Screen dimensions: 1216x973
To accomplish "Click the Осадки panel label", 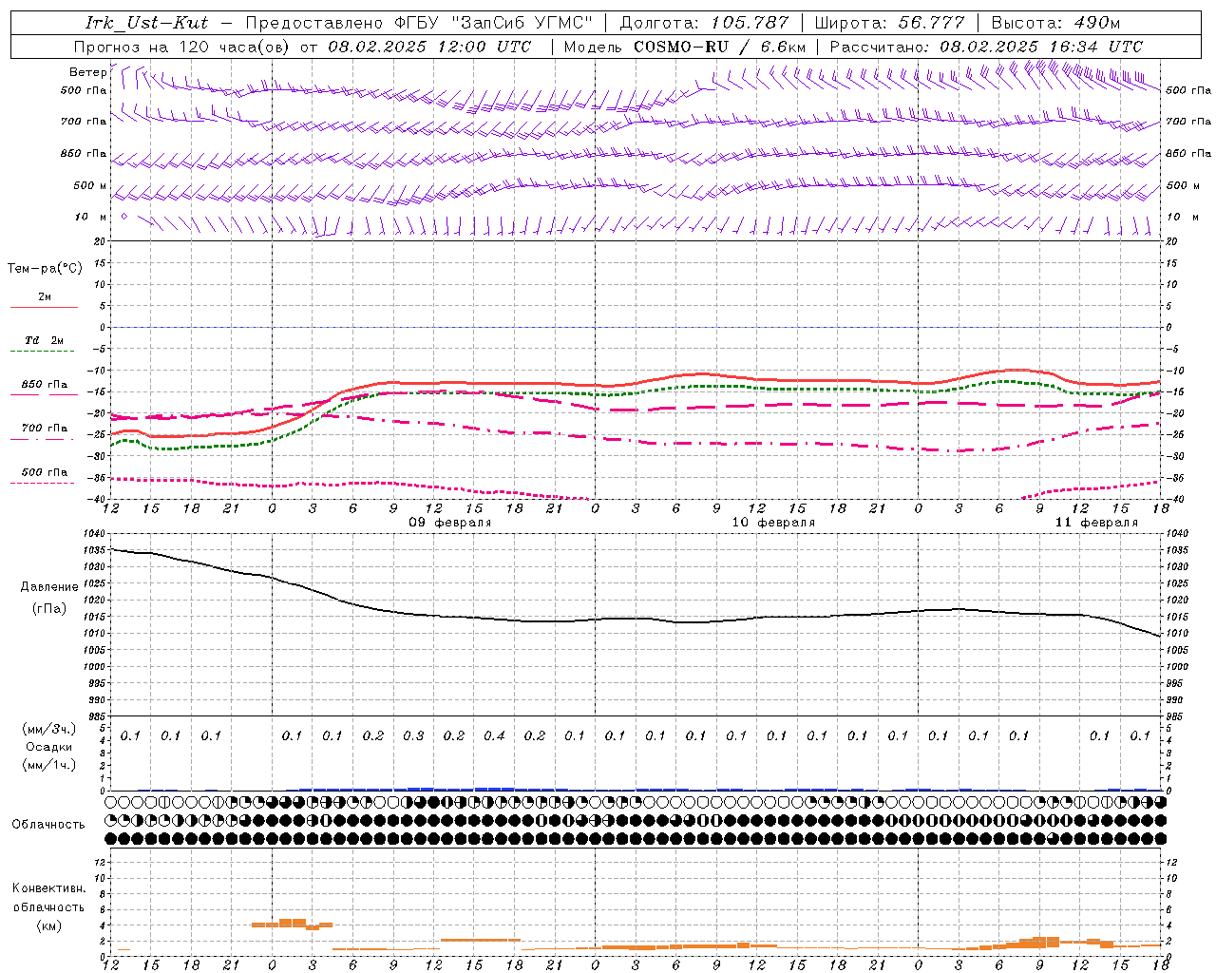I will tap(49, 747).
